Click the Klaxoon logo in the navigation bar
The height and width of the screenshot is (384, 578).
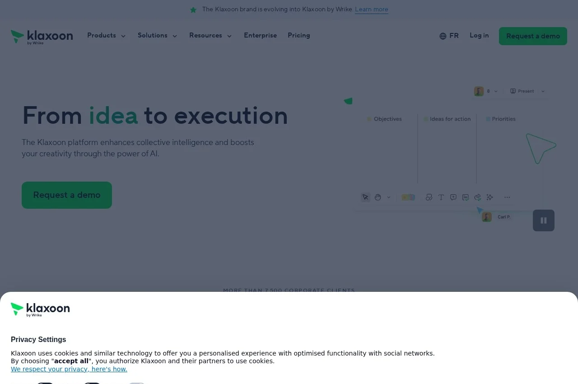(42, 37)
